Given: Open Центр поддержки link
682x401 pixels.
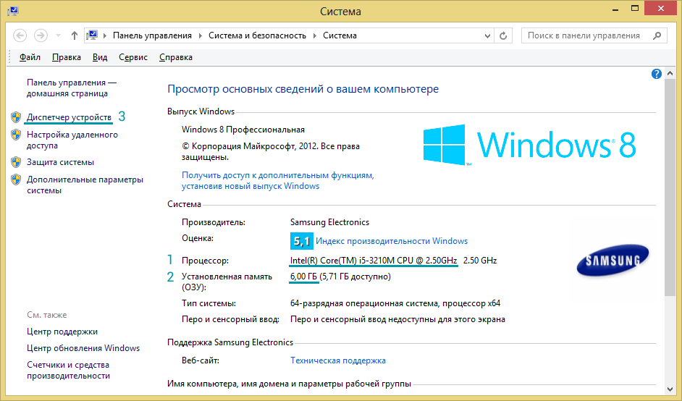Looking at the screenshot, I should 62,332.
